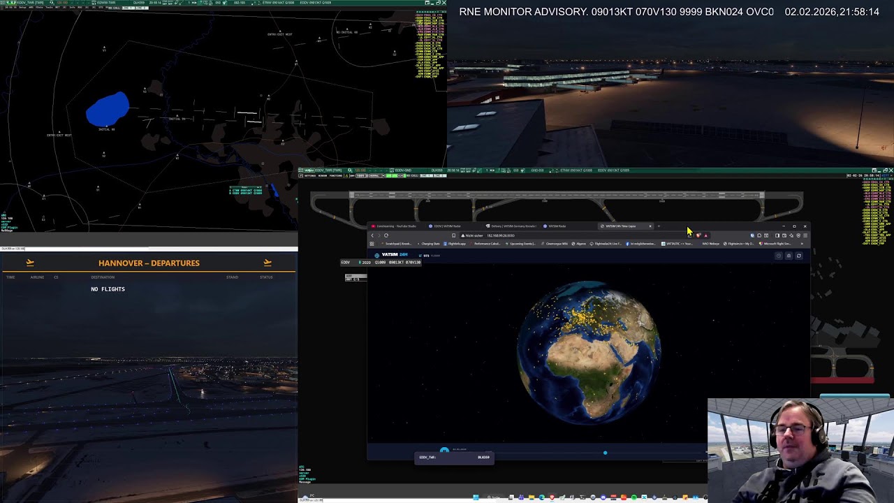This screenshot has height=503, width=894.
Task: Open a new browser tab
Action: 659,226
